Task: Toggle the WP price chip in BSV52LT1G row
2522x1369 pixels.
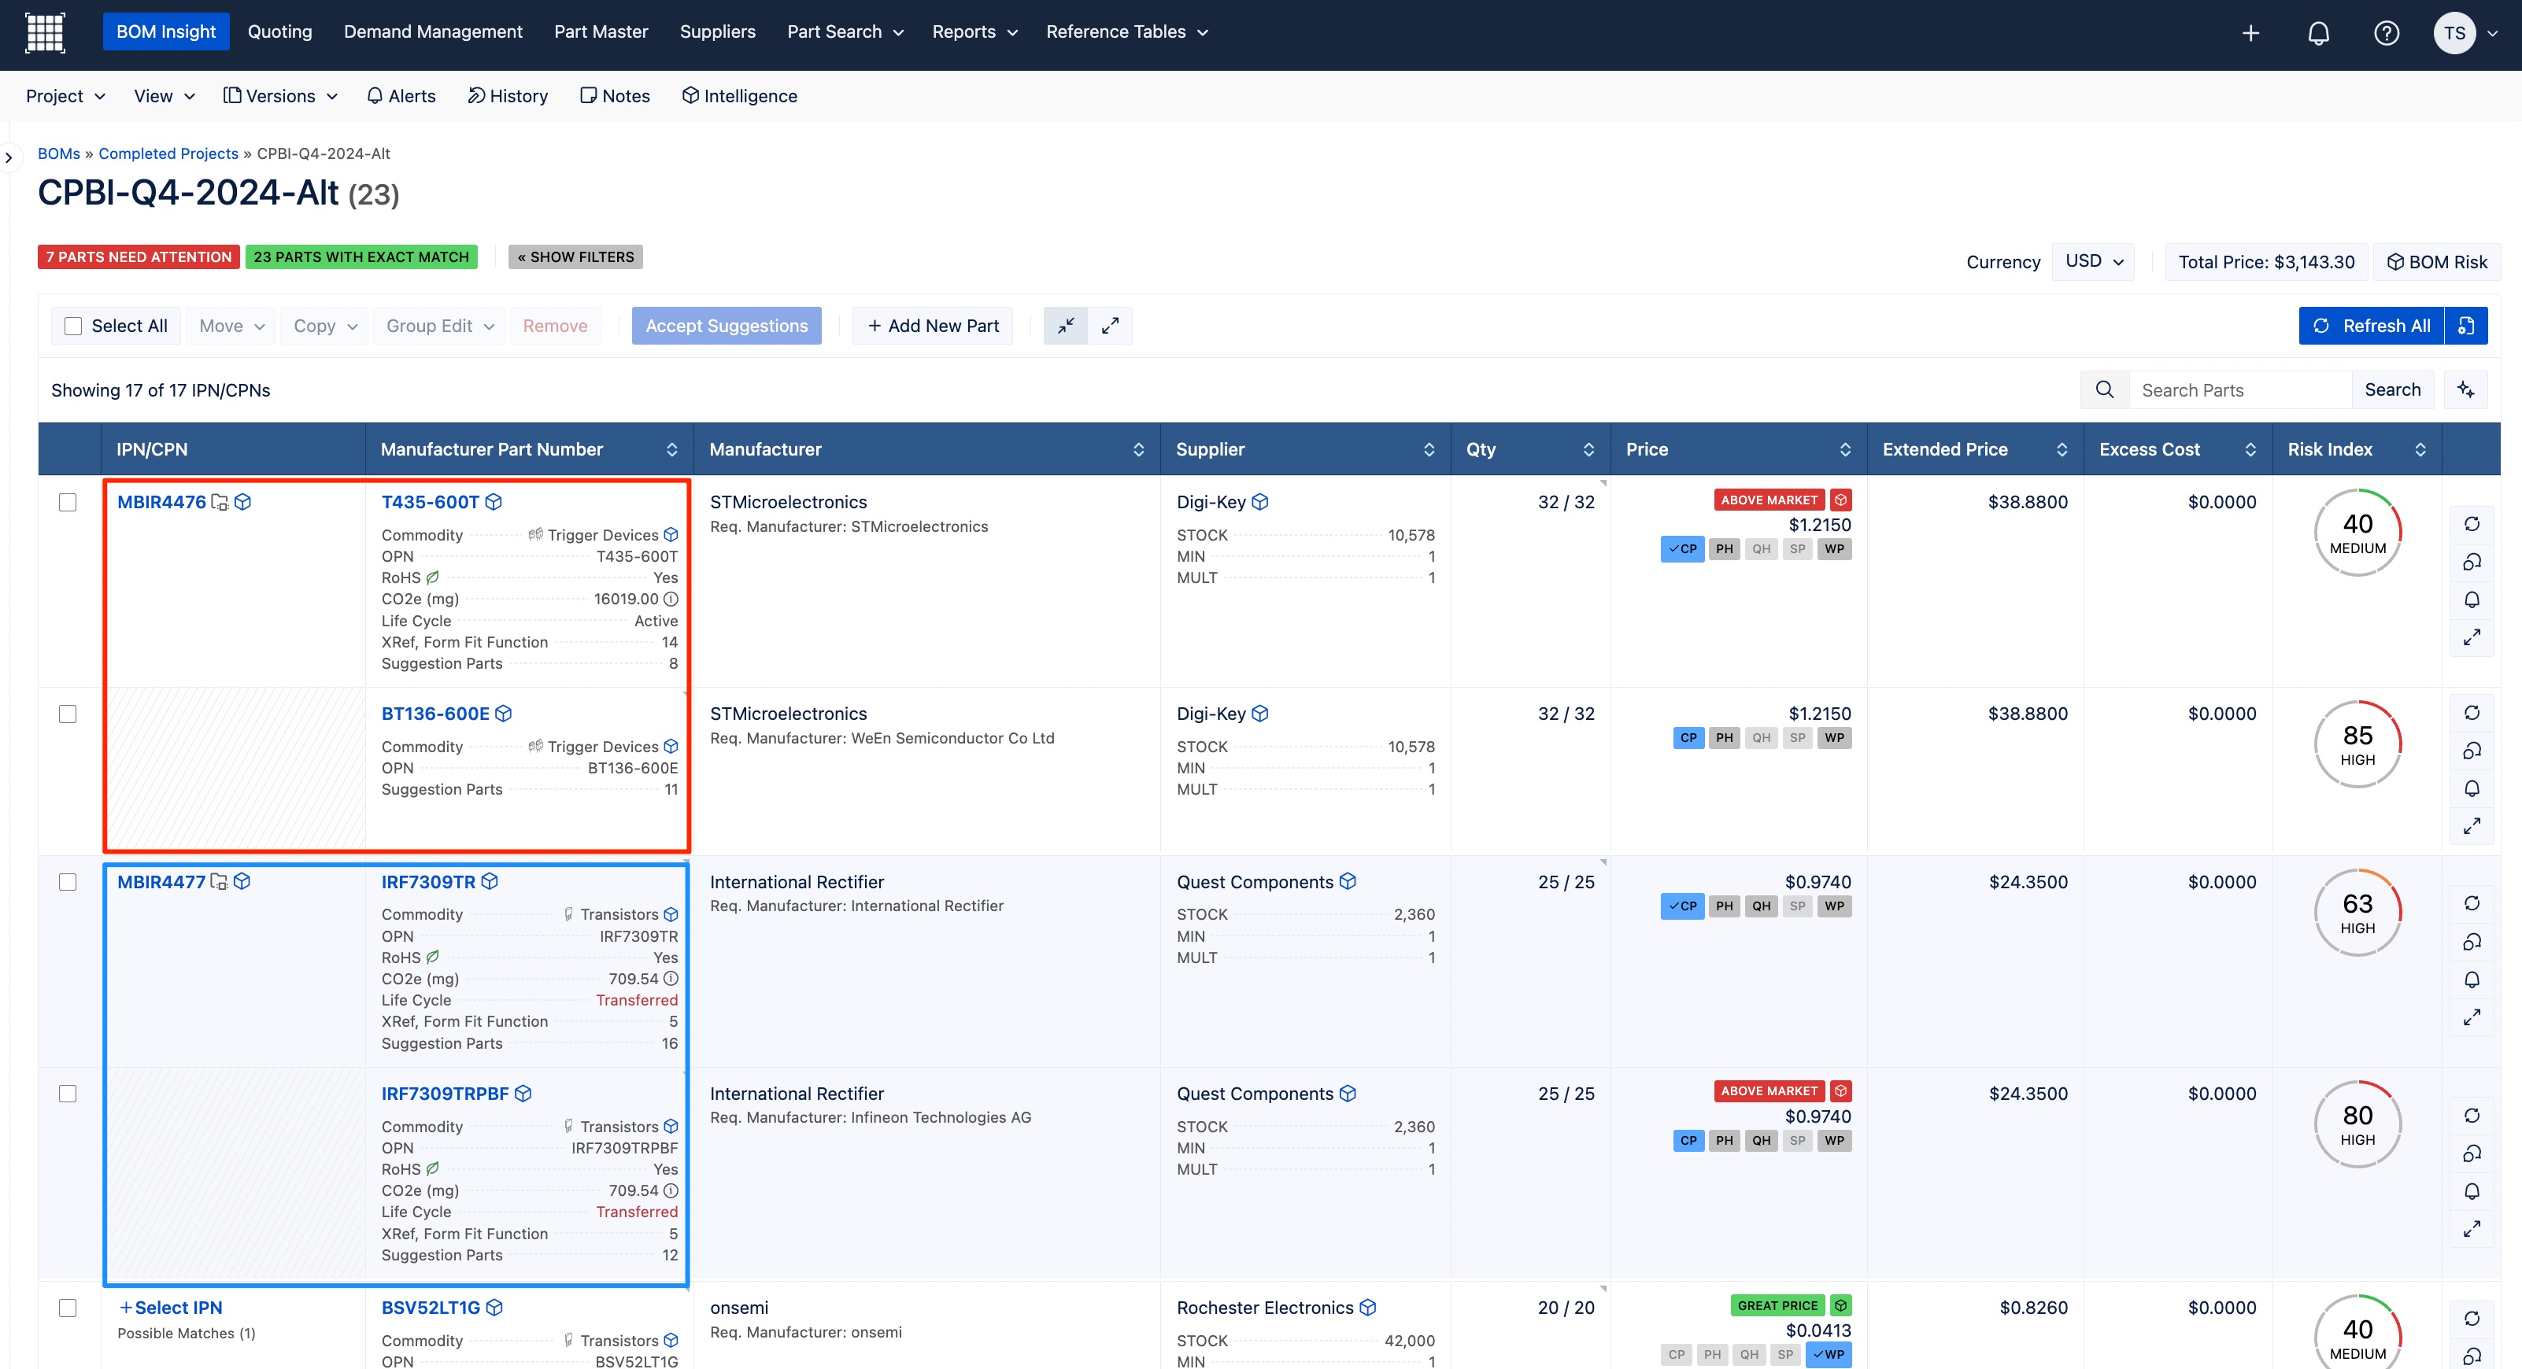Action: (1828, 1354)
